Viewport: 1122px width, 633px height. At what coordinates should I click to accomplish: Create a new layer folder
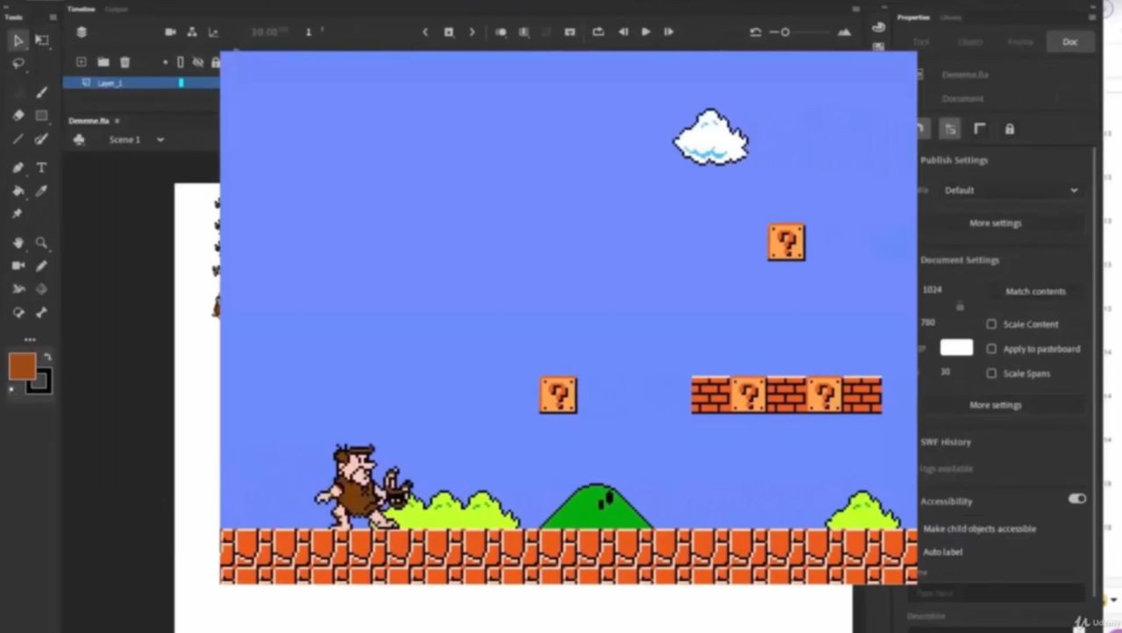103,62
